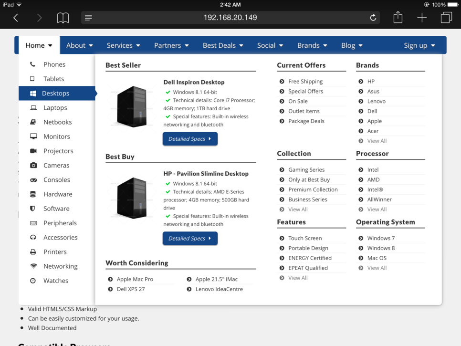Select Networking in the side menu
Image resolution: width=461 pixels, height=346 pixels.
pyautogui.click(x=57, y=266)
